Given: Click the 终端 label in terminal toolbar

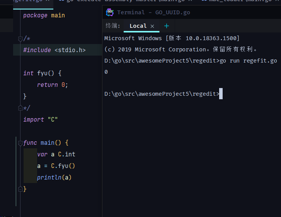Looking at the screenshot, I should pyautogui.click(x=113, y=25).
